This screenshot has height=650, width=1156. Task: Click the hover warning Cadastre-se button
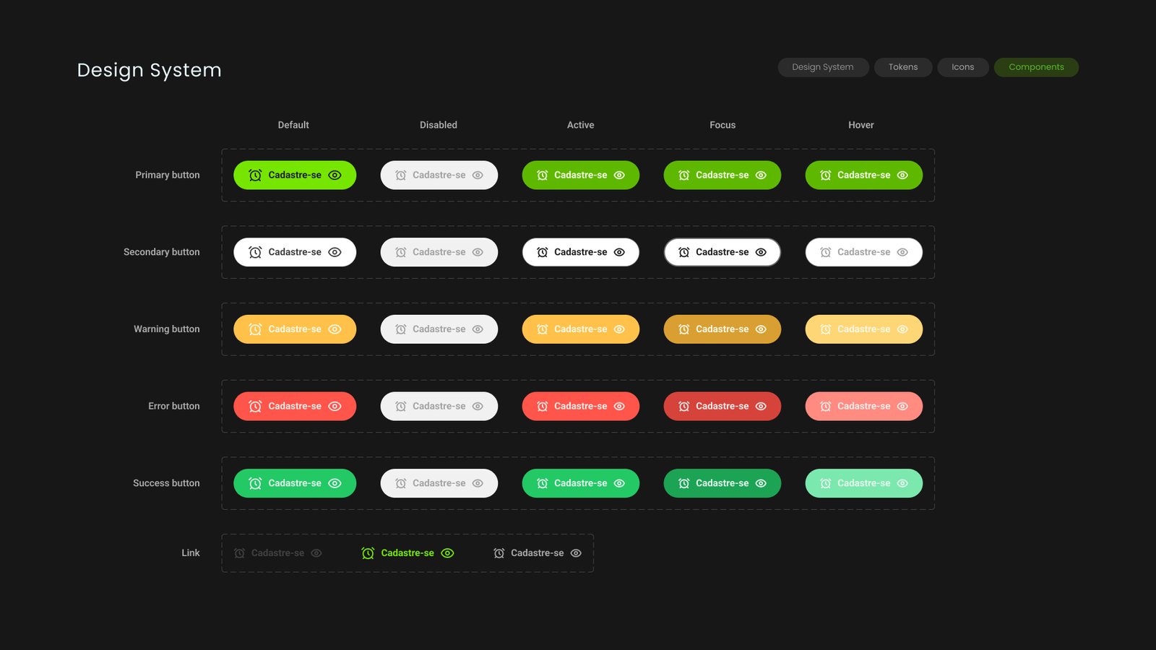(x=863, y=329)
